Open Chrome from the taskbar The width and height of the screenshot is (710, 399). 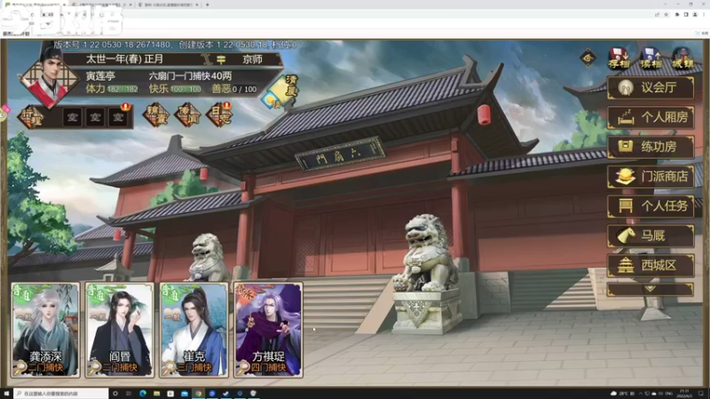(198, 394)
